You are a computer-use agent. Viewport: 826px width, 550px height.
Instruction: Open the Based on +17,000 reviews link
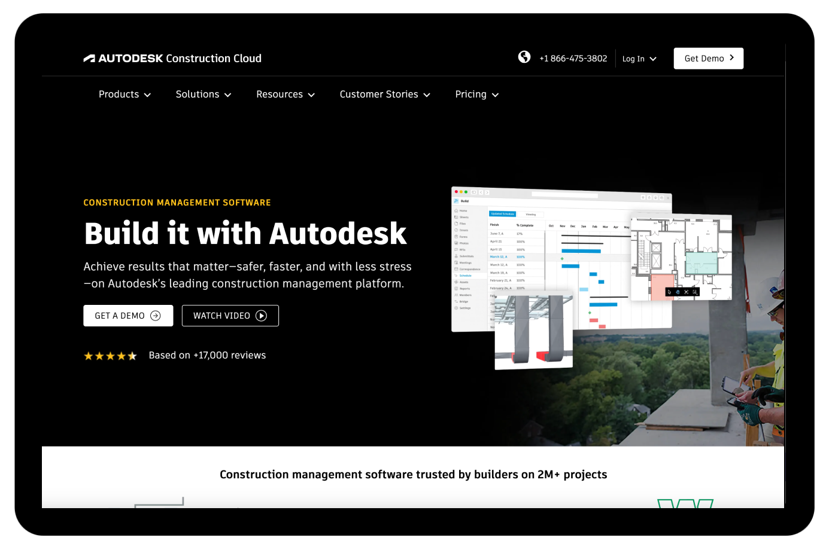207,355
